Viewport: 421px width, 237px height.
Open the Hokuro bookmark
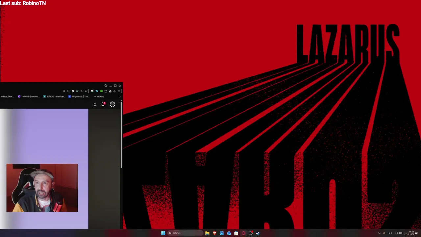pos(99,96)
